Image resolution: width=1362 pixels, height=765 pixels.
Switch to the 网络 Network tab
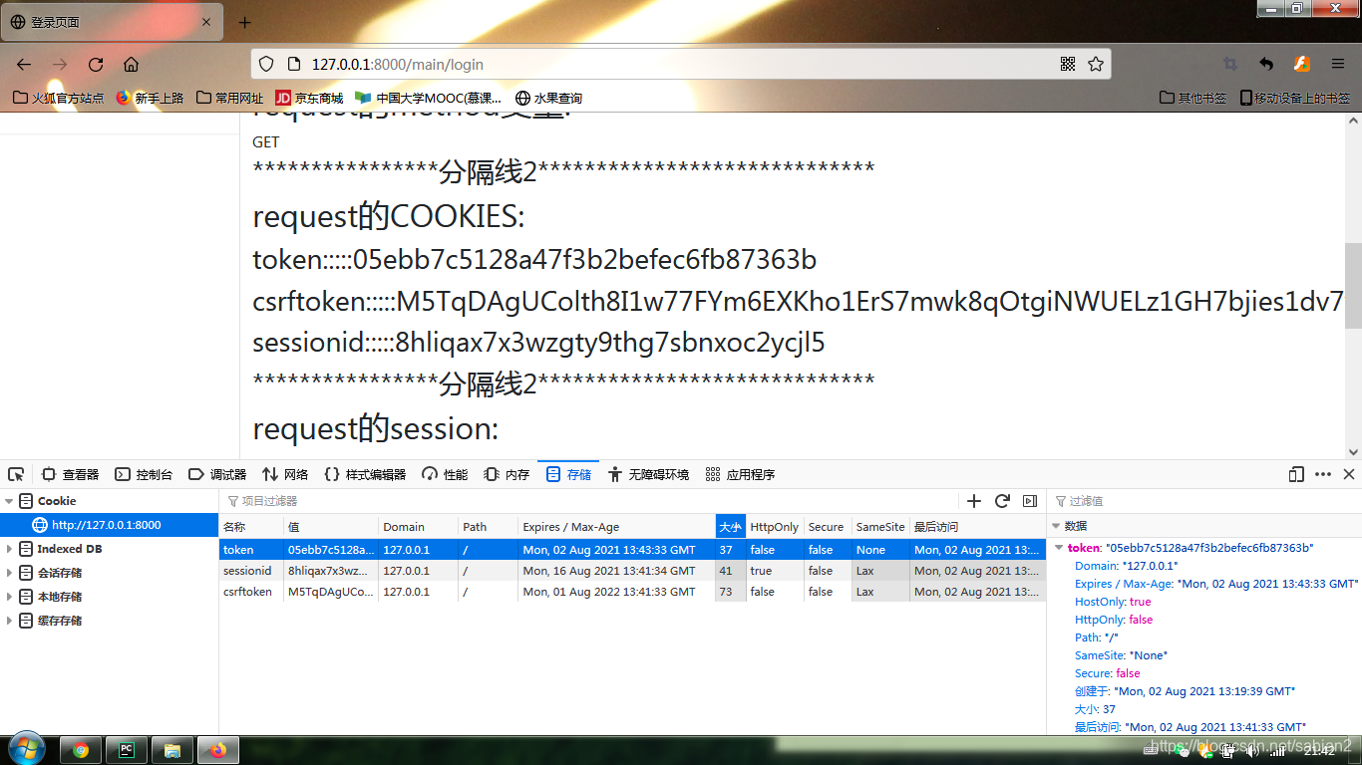pos(285,474)
